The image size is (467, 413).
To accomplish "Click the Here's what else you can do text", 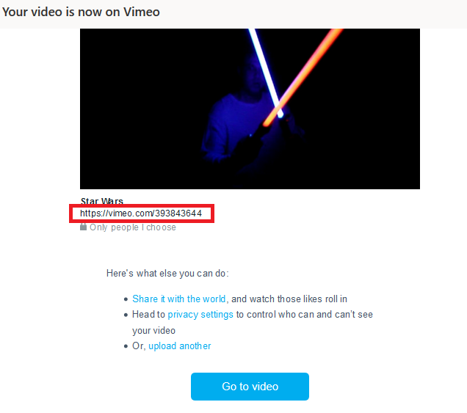I will tap(167, 273).
